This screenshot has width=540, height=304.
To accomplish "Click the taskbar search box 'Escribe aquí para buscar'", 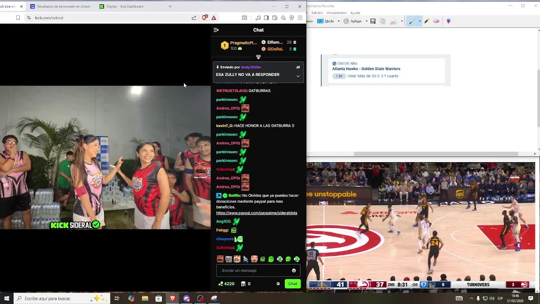I will 62,299.
